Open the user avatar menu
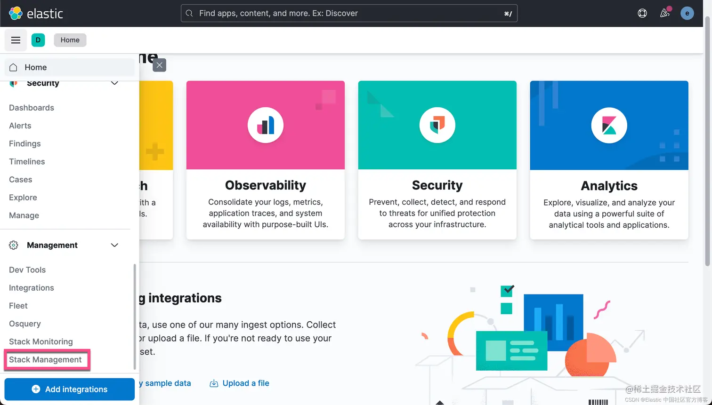712x405 pixels. (x=687, y=13)
